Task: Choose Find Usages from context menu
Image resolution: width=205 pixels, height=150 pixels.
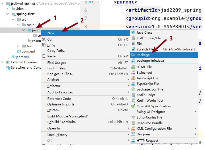Action: point(86,63)
